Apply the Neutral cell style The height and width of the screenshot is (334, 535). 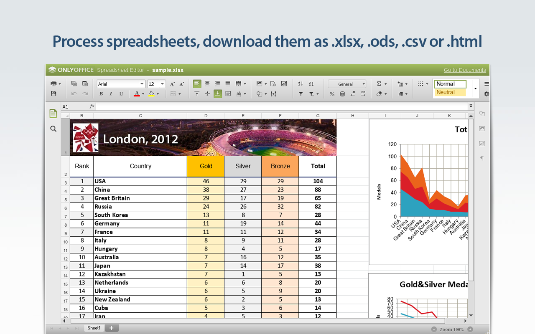450,92
